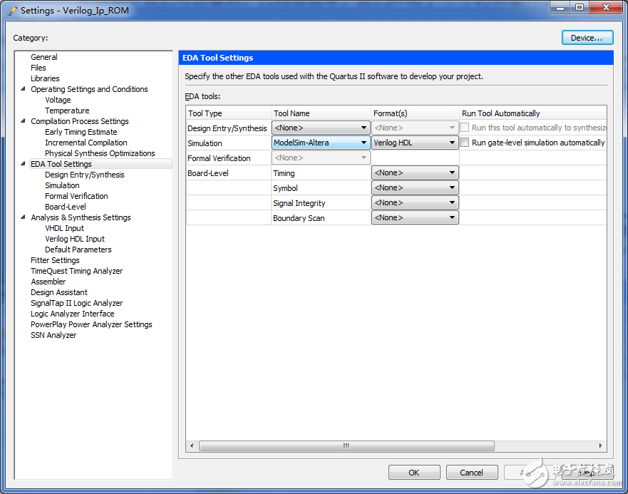Click the Formal Verification row label in table

219,158
